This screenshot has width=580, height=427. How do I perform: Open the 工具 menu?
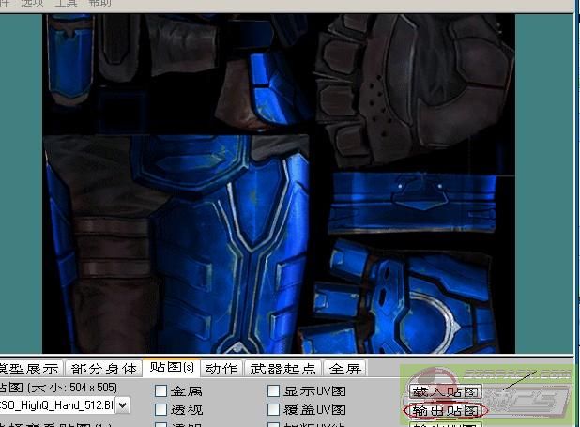pos(68,4)
